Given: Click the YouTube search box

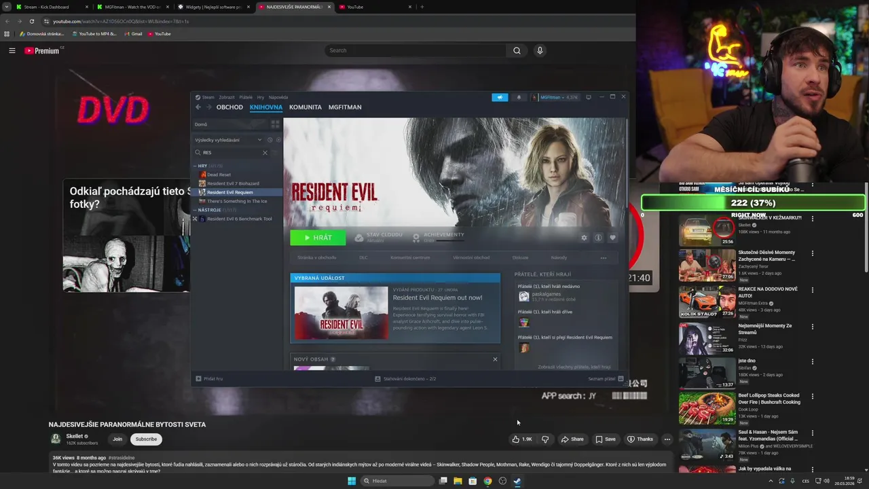Looking at the screenshot, I should [x=415, y=50].
